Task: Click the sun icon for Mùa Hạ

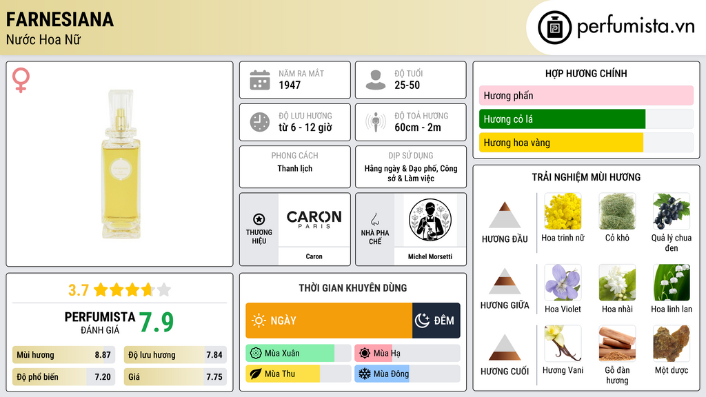Action: tap(365, 354)
